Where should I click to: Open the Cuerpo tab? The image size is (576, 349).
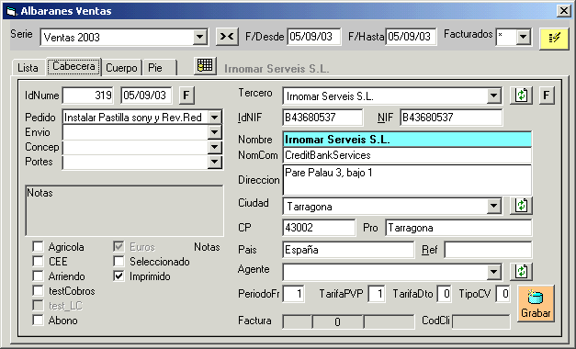point(121,68)
